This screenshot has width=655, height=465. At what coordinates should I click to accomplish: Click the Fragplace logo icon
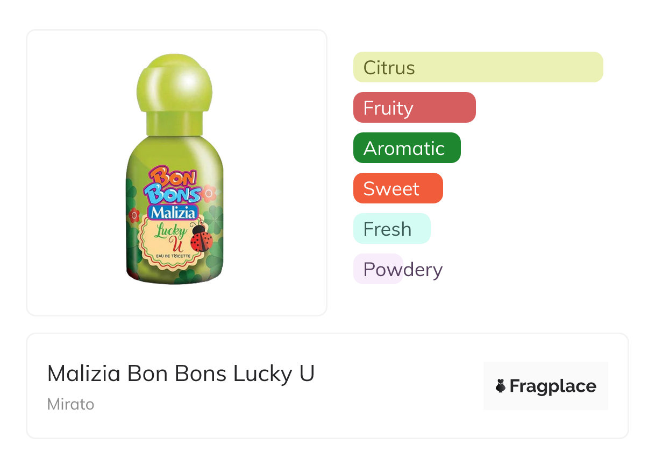pyautogui.click(x=501, y=386)
